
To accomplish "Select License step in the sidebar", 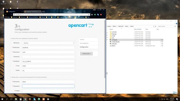I will point(88,40).
